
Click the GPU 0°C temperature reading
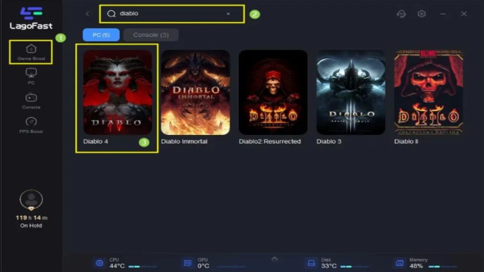(203, 266)
